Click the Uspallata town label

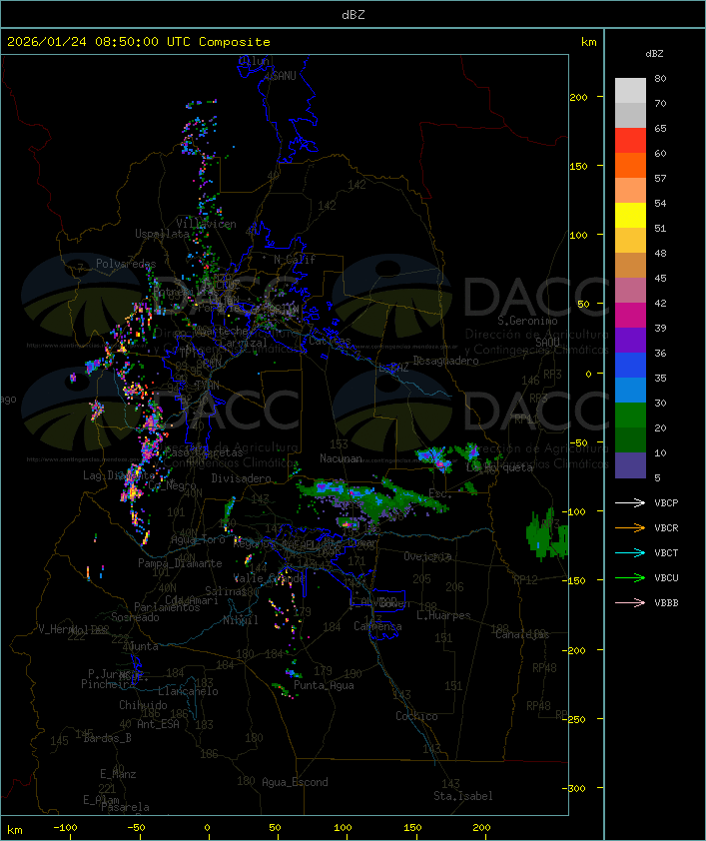pyautogui.click(x=161, y=234)
